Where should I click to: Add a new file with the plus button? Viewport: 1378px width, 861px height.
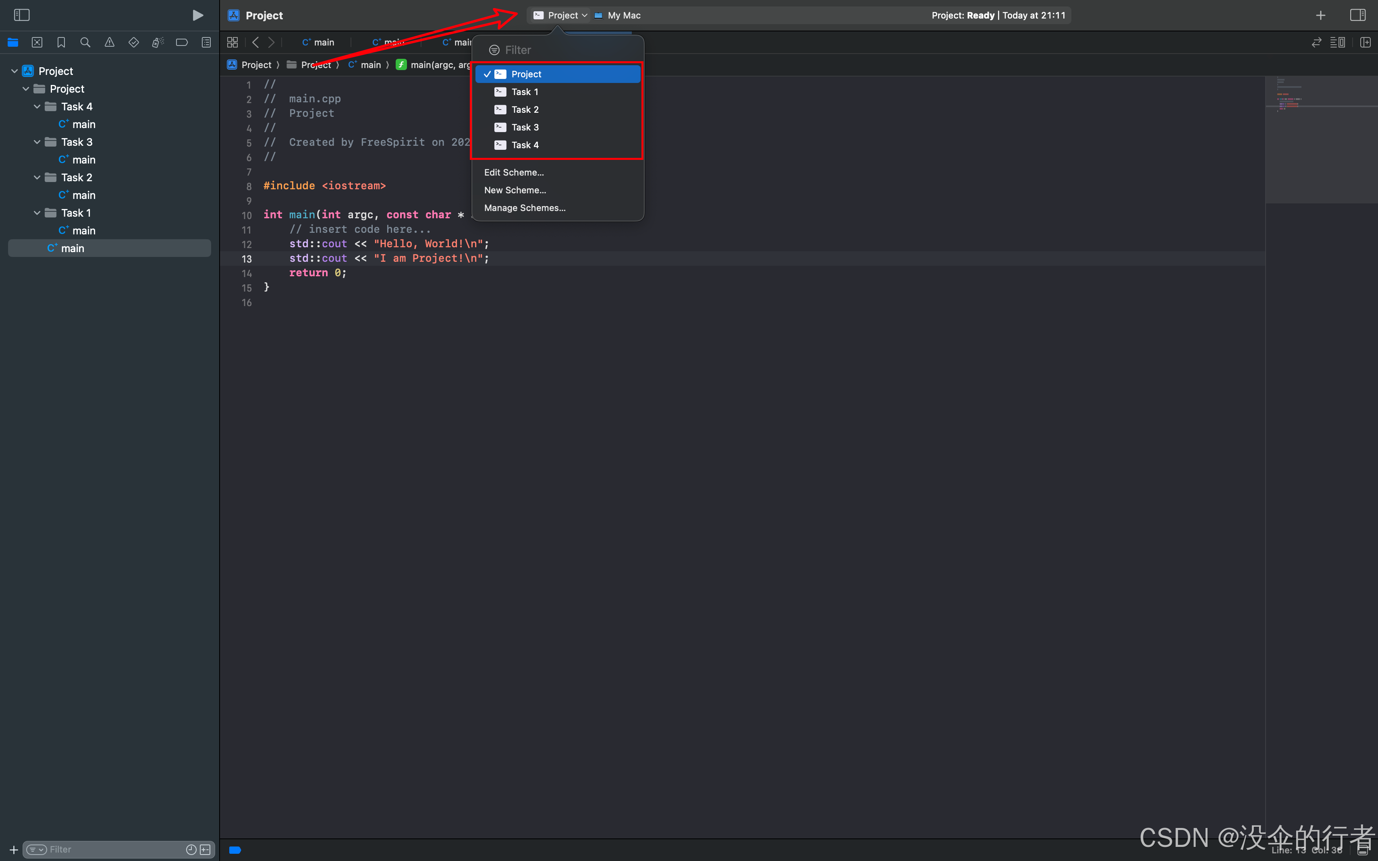(x=14, y=850)
